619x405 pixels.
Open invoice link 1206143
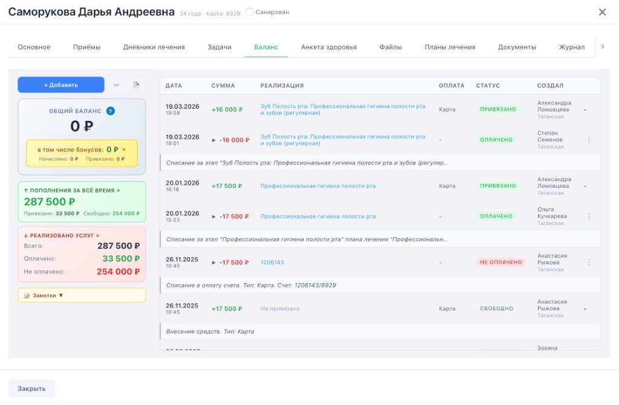tap(272, 263)
